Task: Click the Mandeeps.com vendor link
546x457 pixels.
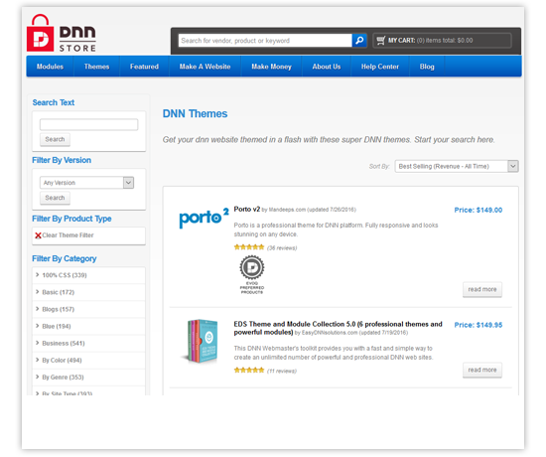Action: click(x=287, y=210)
